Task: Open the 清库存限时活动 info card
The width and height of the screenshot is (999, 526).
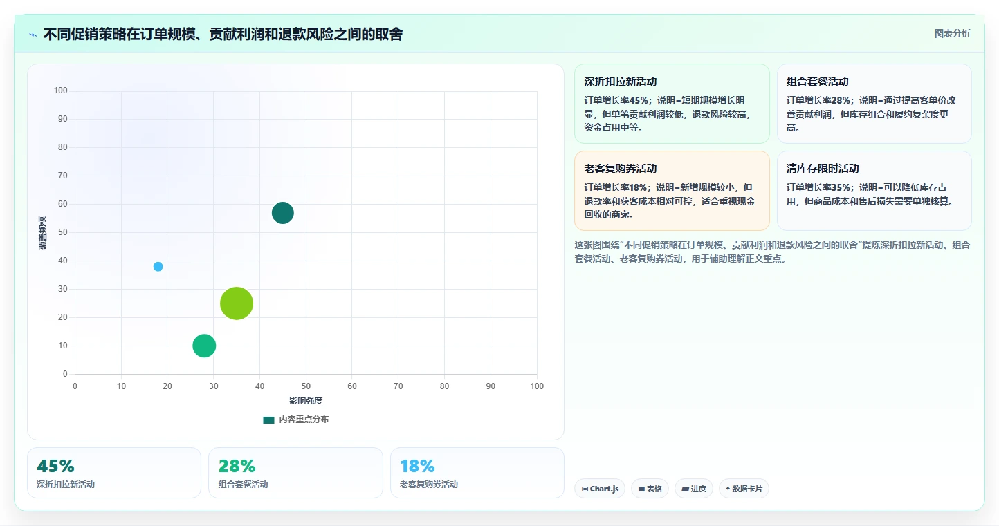Action: coord(874,191)
